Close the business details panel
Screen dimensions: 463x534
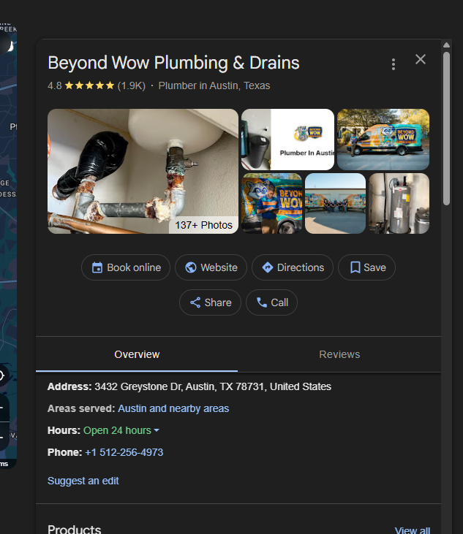point(421,59)
